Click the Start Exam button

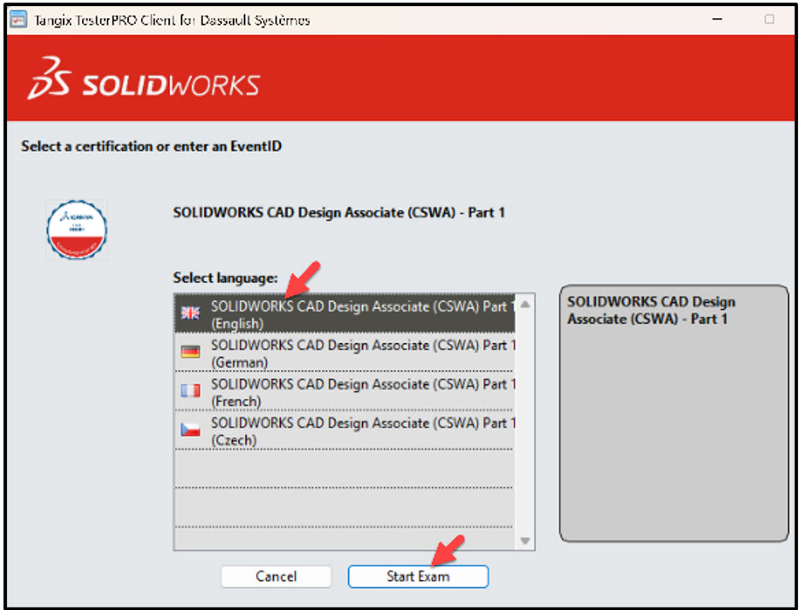click(x=417, y=576)
